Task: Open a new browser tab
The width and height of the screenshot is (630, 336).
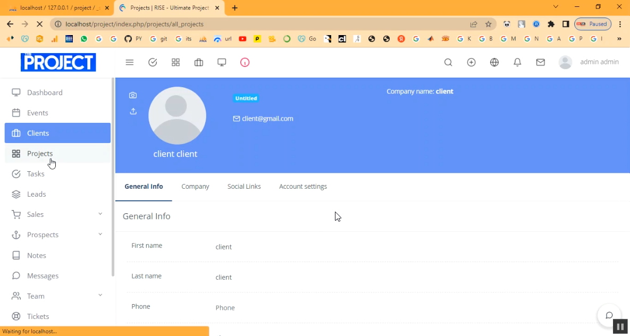Action: click(234, 8)
